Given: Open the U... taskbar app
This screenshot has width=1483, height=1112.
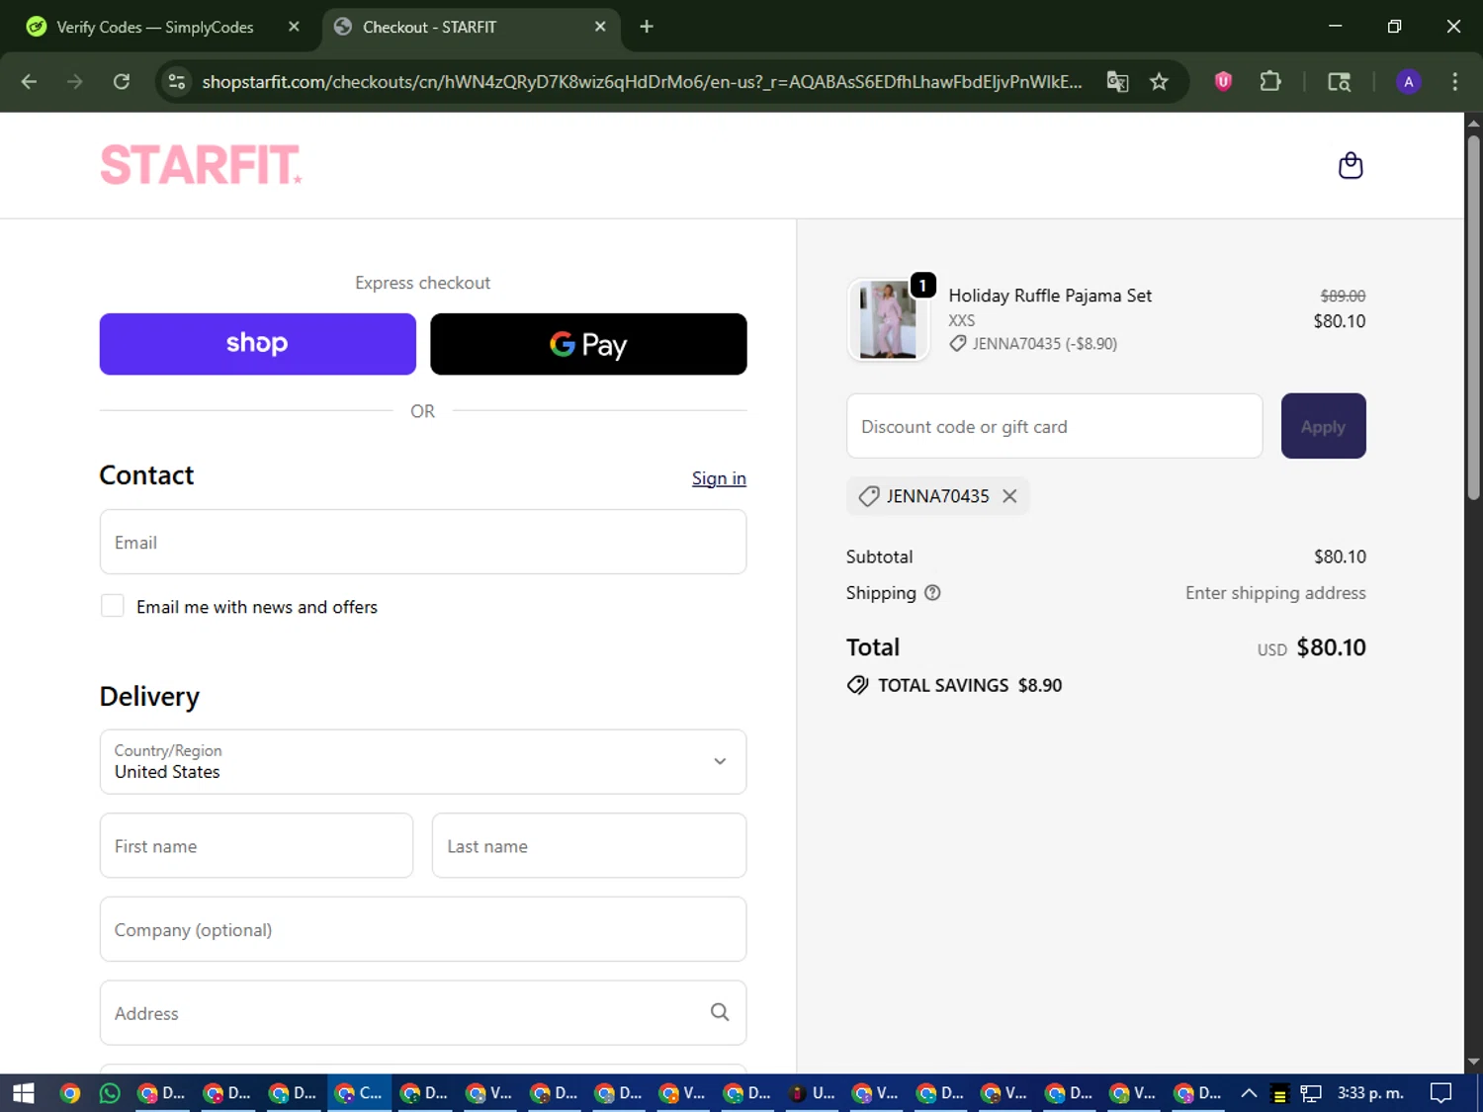Looking at the screenshot, I should (812, 1093).
